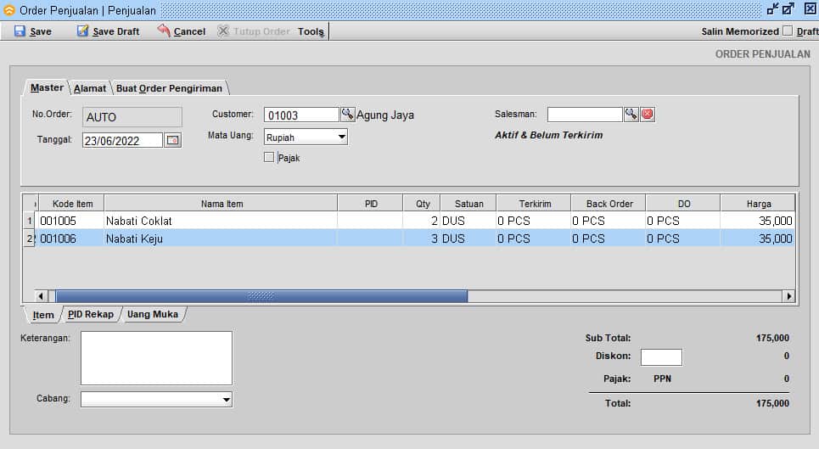Switch to the Alamat tab
Viewport: 819px width, 449px height.
click(x=89, y=88)
